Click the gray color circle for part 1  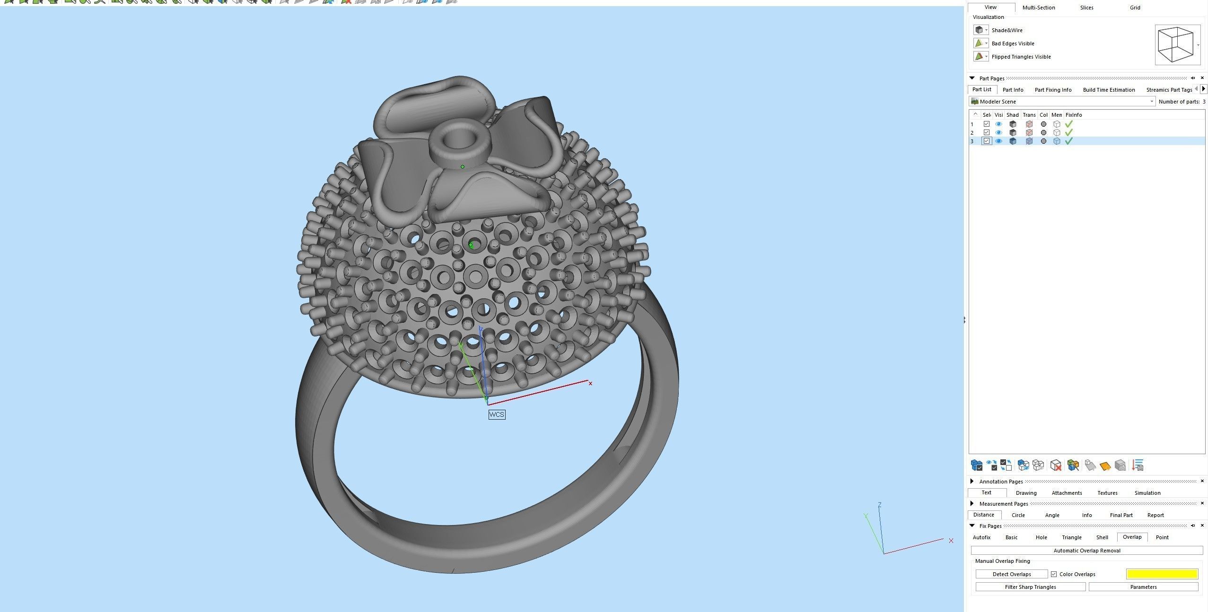click(x=1043, y=124)
